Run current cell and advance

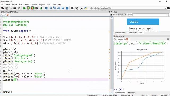(33, 8)
